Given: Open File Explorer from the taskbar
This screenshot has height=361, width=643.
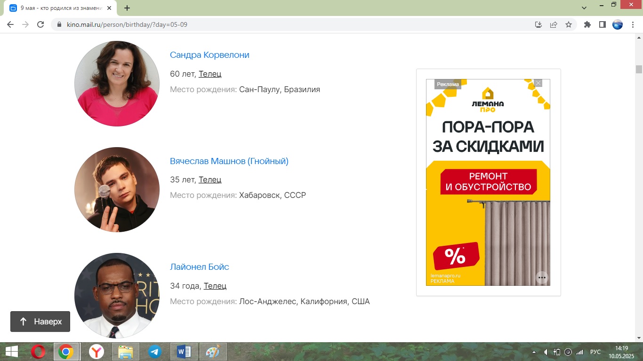Looking at the screenshot, I should click(x=126, y=352).
